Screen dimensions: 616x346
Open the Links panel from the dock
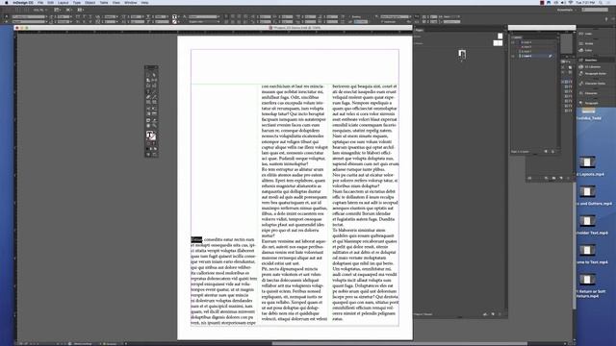pyautogui.click(x=588, y=34)
